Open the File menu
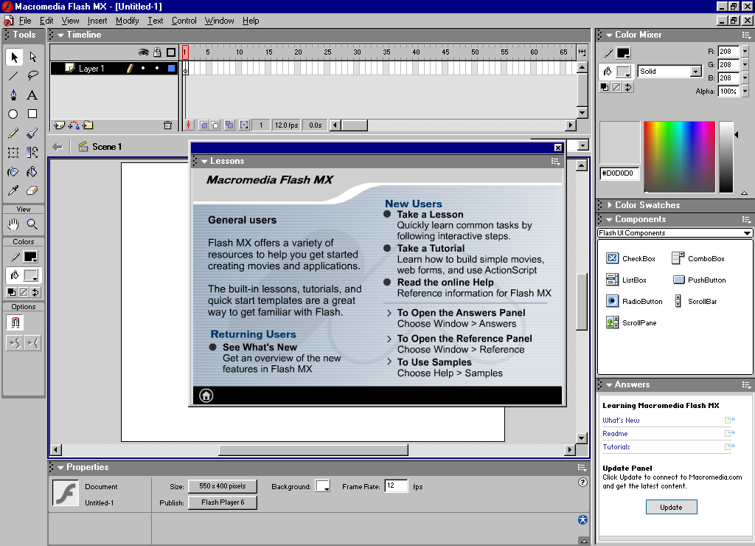Image resolution: width=755 pixels, height=546 pixels. (25, 21)
